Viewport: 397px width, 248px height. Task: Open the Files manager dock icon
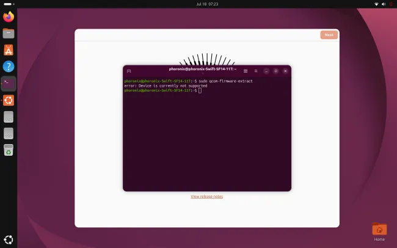9,33
